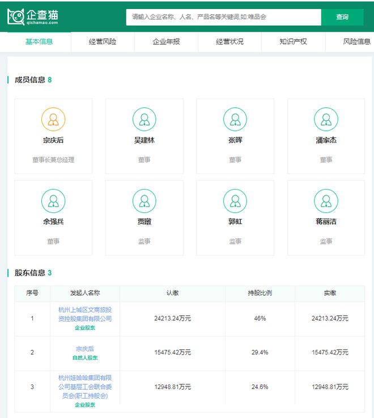Click the 企查猫 logo

(33, 17)
